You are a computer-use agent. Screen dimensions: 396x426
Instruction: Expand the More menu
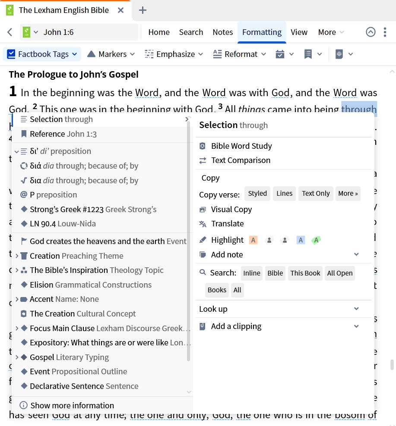pos(331,32)
